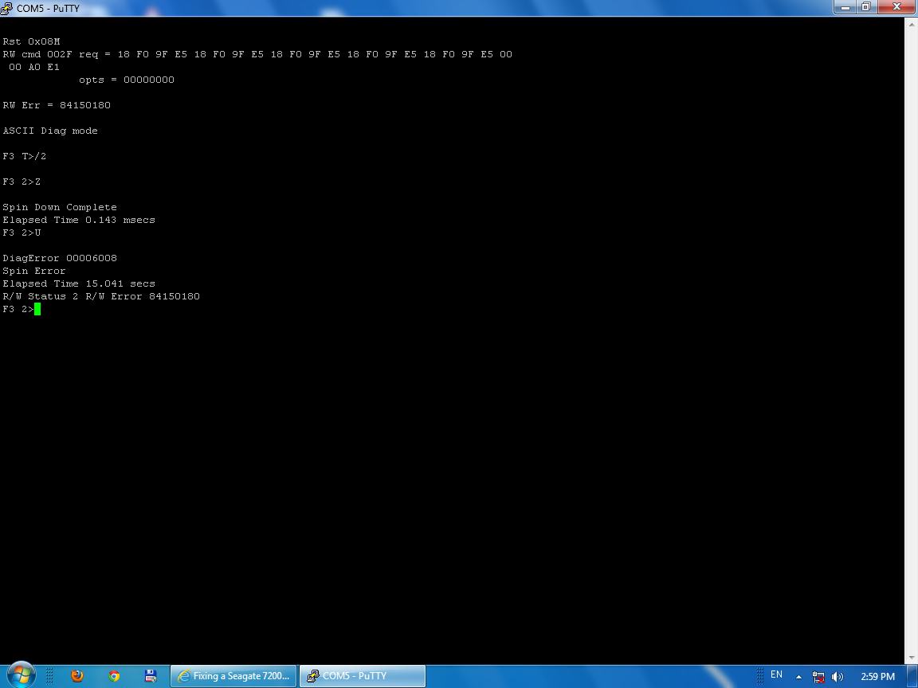Open the EN language indicator
Image resolution: width=918 pixels, height=688 pixels.
(776, 674)
